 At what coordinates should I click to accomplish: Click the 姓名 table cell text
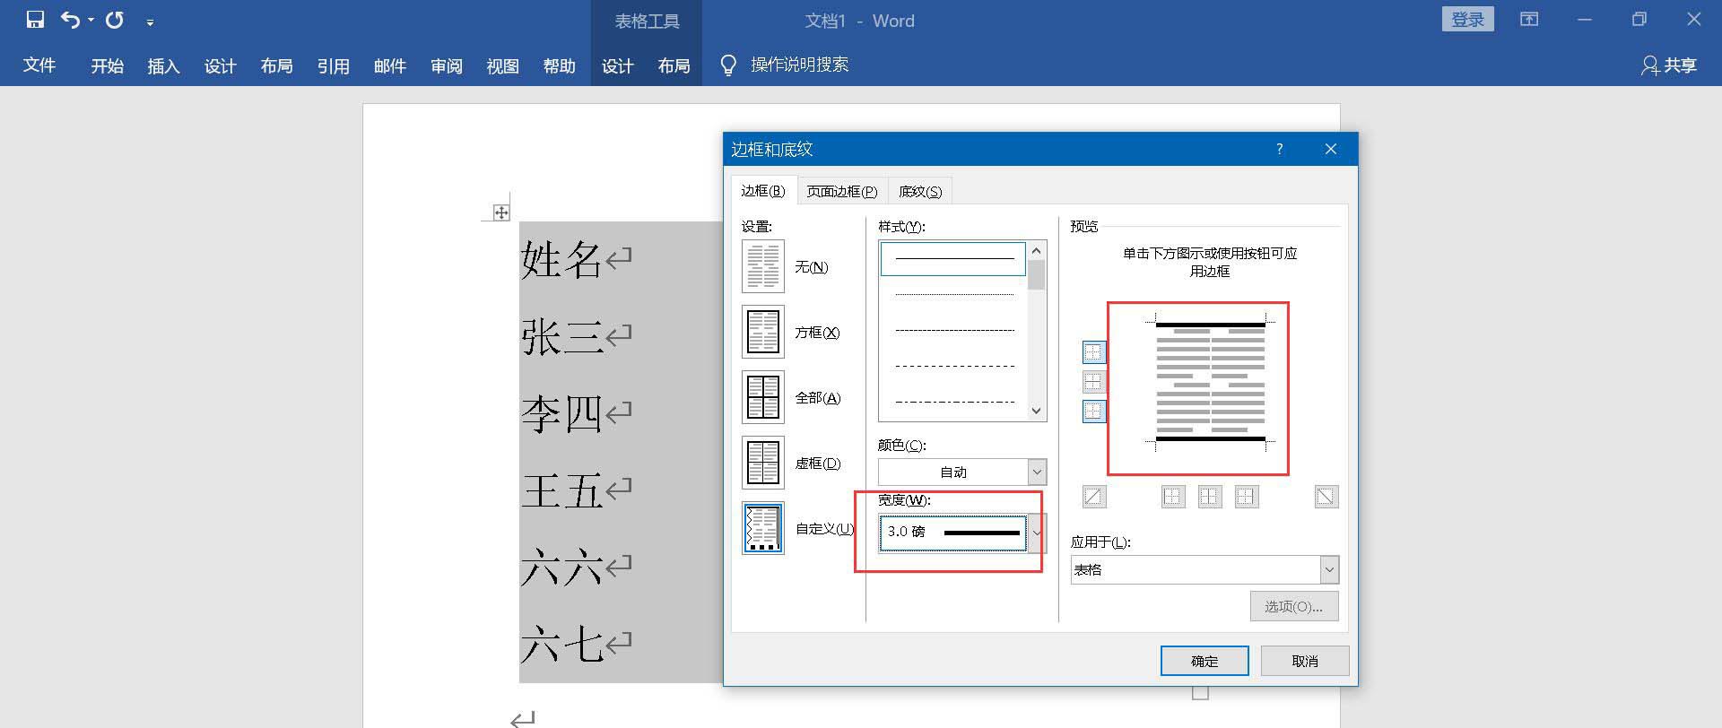561,260
